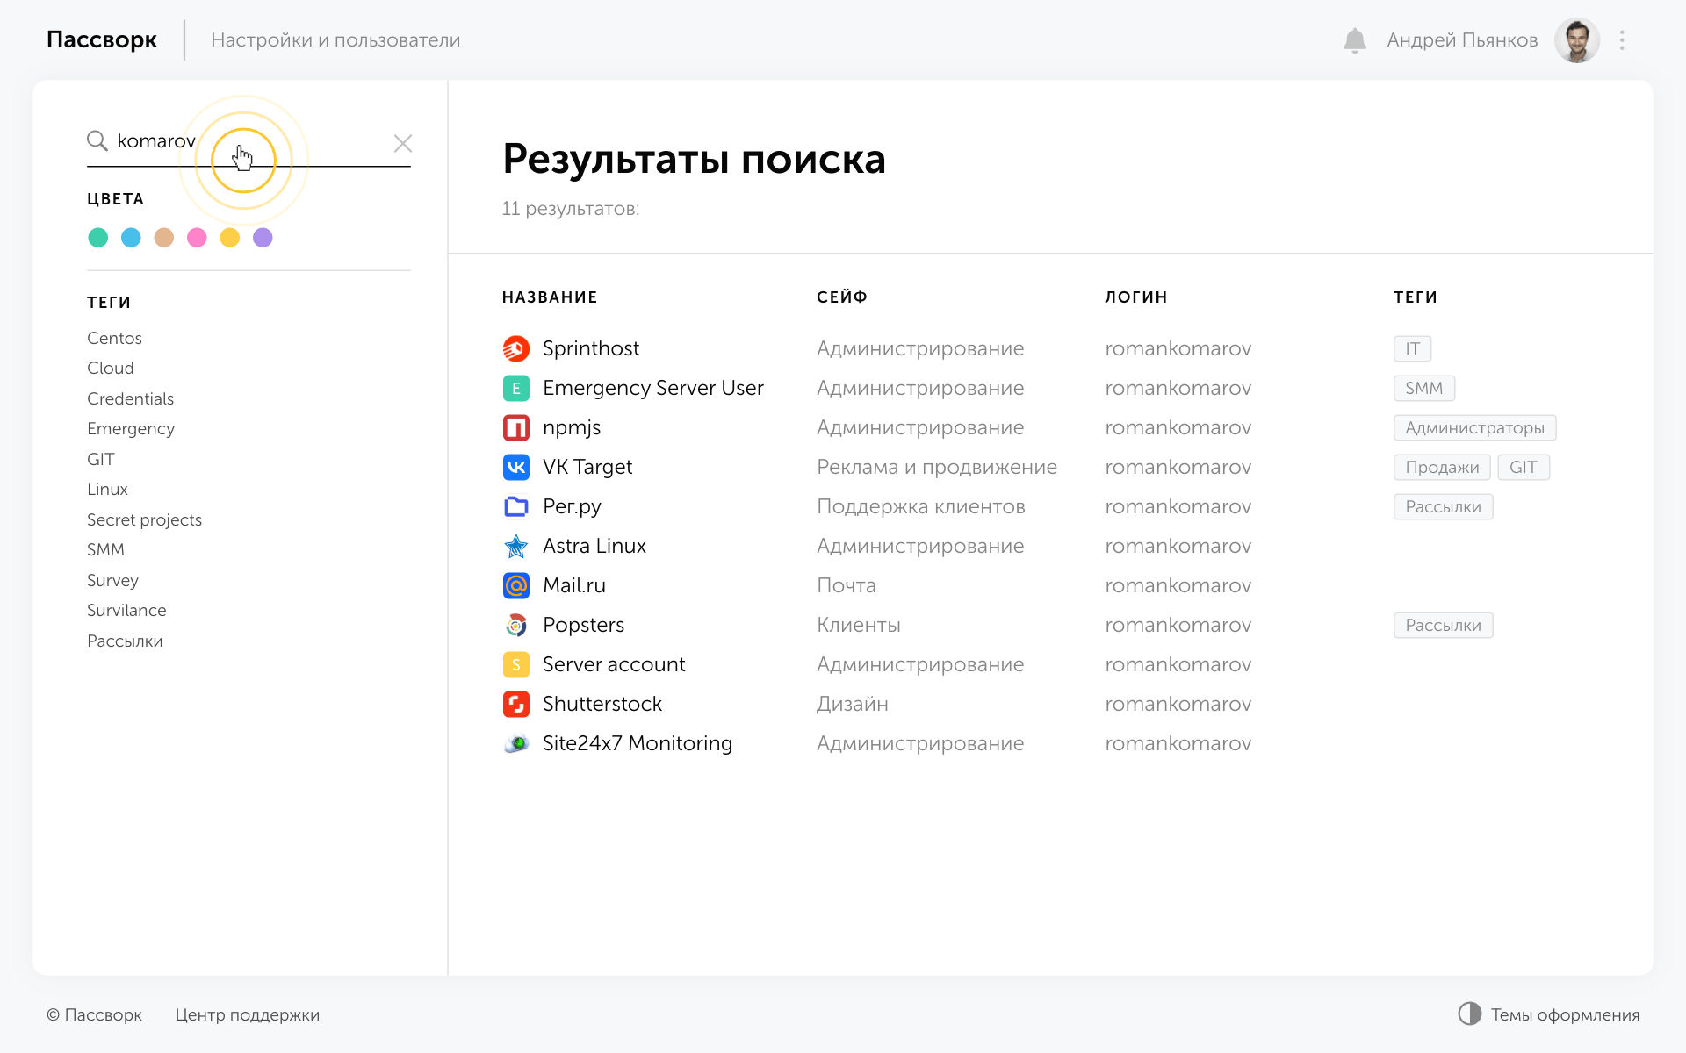Select the Emergency tag filter
The image size is (1686, 1053).
[x=131, y=428]
